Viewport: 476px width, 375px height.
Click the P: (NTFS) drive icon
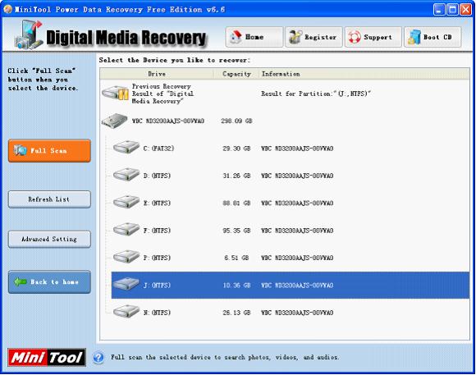[126, 257]
